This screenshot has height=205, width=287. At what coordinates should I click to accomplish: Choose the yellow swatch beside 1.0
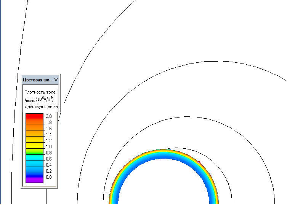pyautogui.click(x=34, y=146)
